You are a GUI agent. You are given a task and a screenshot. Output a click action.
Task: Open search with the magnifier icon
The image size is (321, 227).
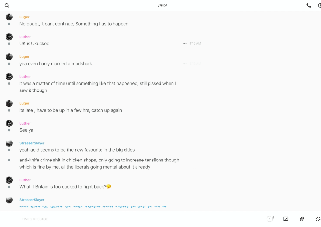point(7,6)
